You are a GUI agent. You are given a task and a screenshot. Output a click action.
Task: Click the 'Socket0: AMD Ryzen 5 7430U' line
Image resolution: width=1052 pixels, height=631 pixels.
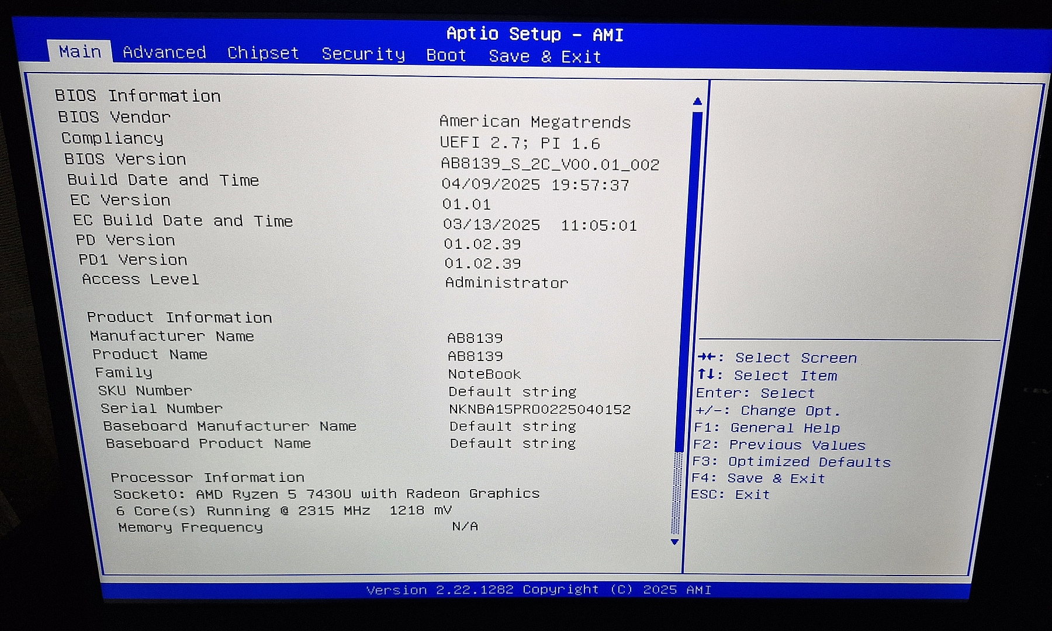click(326, 494)
